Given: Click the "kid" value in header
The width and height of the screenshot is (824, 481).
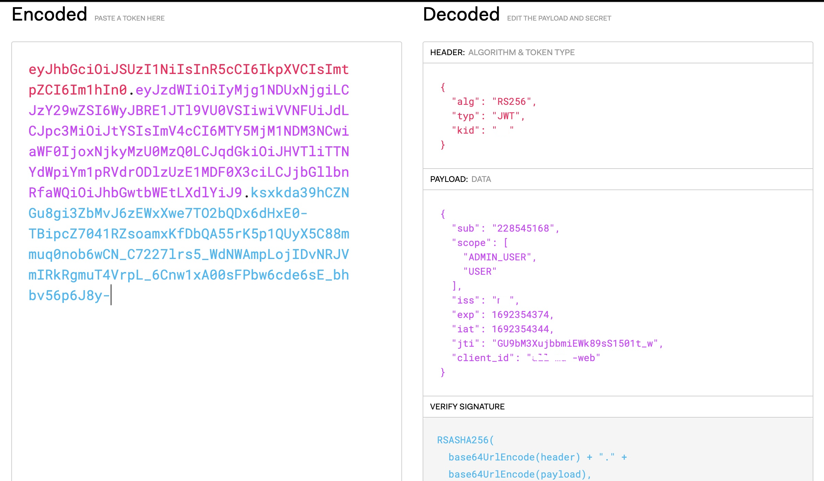Looking at the screenshot, I should click(x=503, y=130).
